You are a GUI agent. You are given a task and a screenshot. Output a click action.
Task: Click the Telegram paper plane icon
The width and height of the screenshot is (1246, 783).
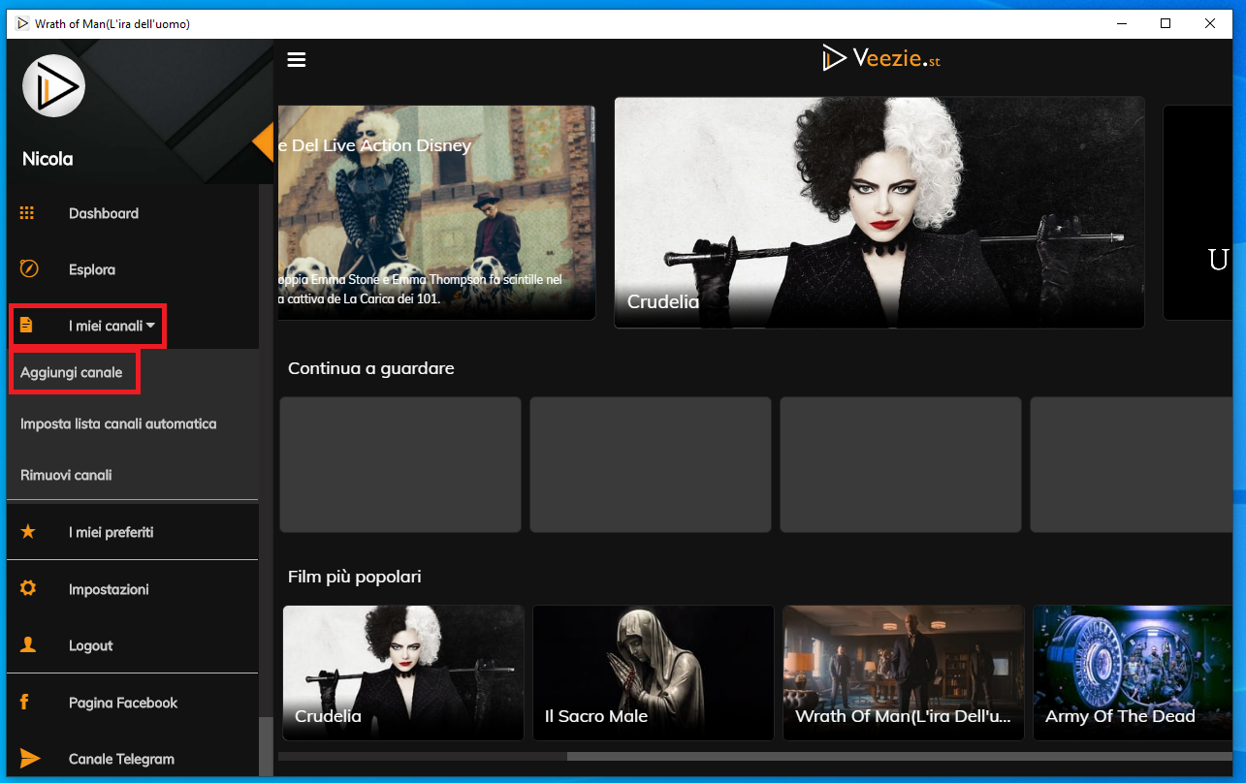30,759
